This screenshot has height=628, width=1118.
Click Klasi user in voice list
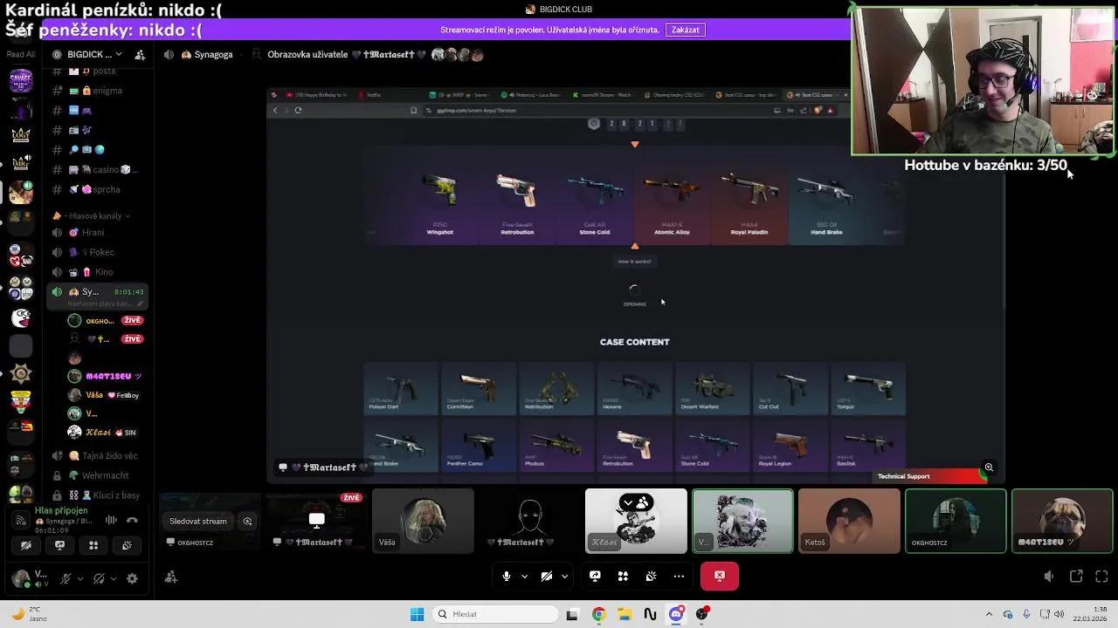[105, 432]
